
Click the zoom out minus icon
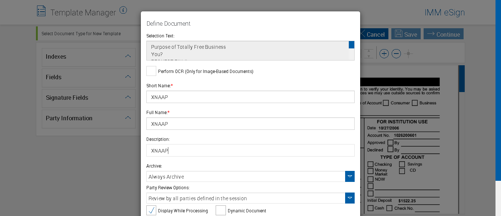click(396, 54)
